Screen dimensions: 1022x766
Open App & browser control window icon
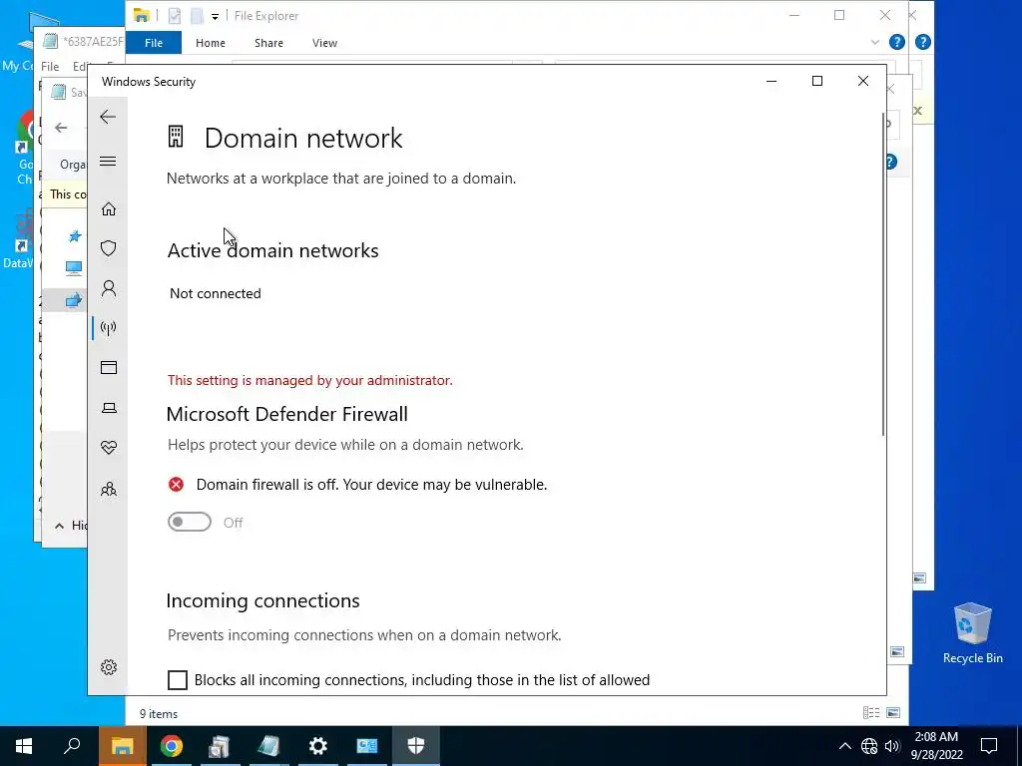click(108, 367)
